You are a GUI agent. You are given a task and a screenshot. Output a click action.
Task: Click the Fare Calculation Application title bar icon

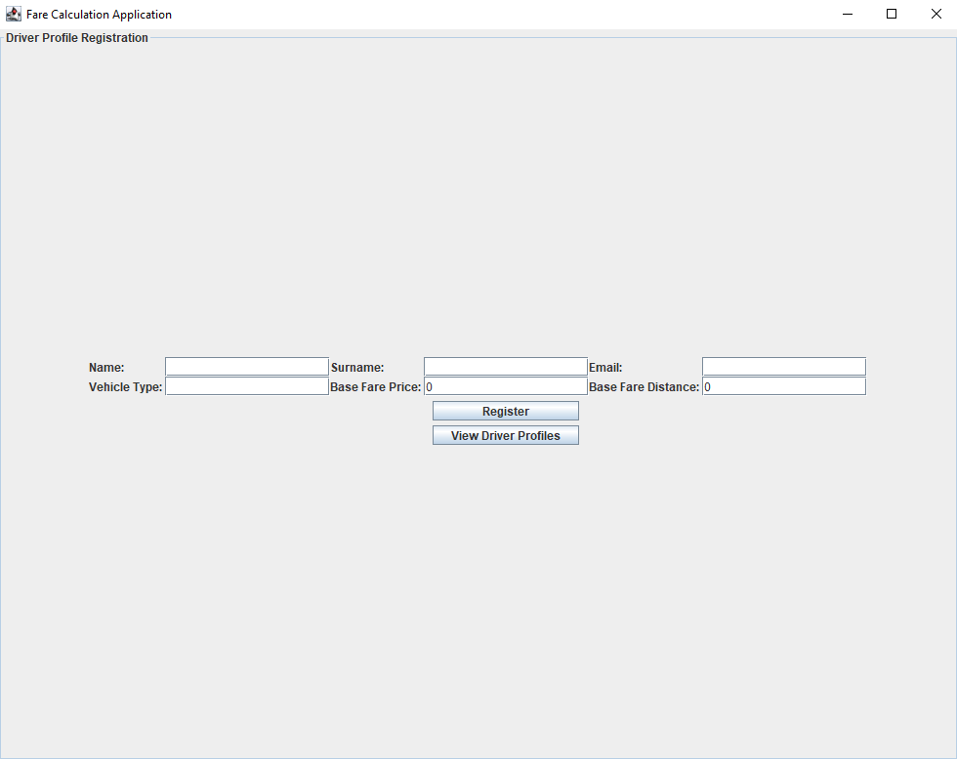tap(13, 14)
